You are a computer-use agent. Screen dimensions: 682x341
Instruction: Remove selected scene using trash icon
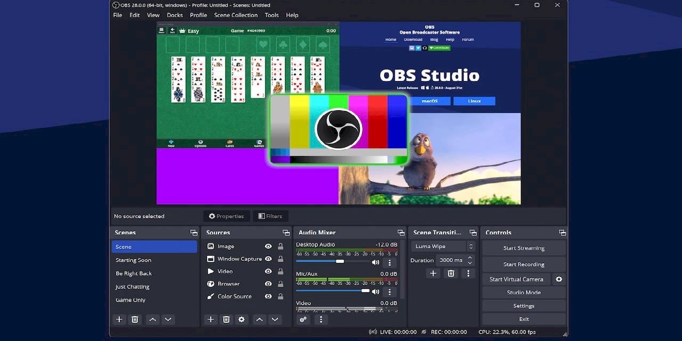(135, 319)
